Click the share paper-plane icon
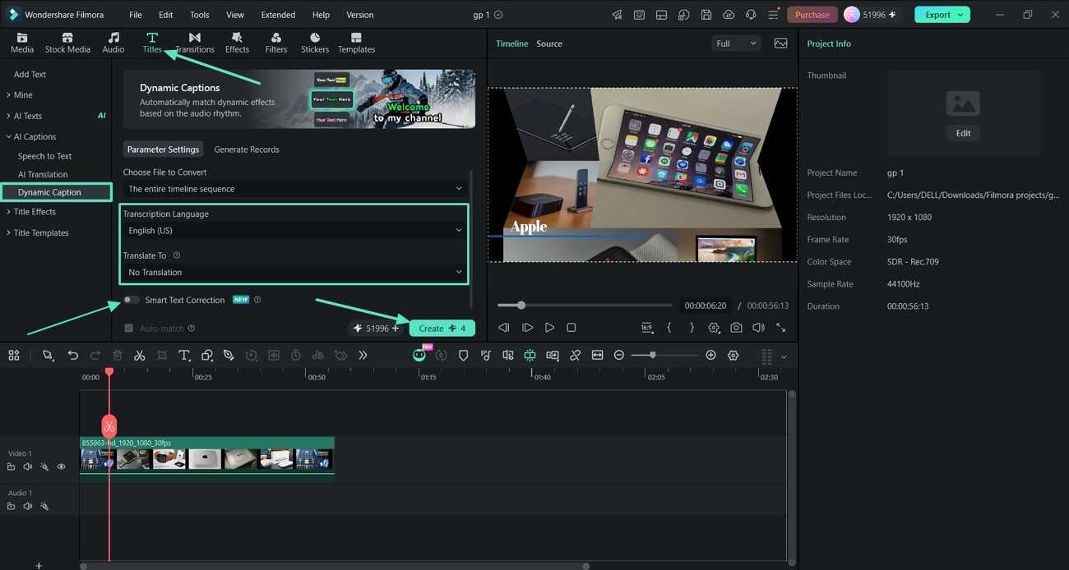1069x570 pixels. [618, 15]
